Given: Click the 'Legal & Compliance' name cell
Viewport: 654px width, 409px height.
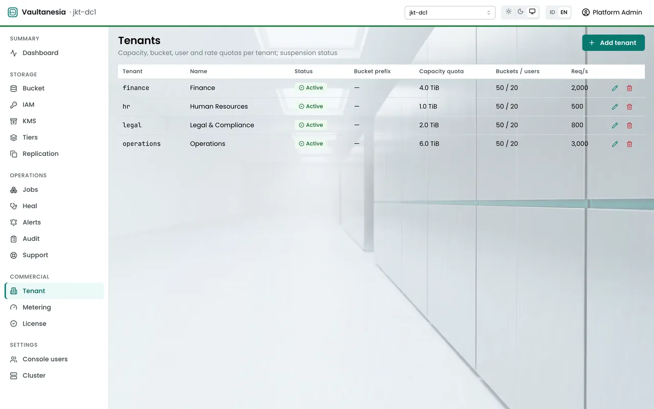Looking at the screenshot, I should click(x=222, y=125).
